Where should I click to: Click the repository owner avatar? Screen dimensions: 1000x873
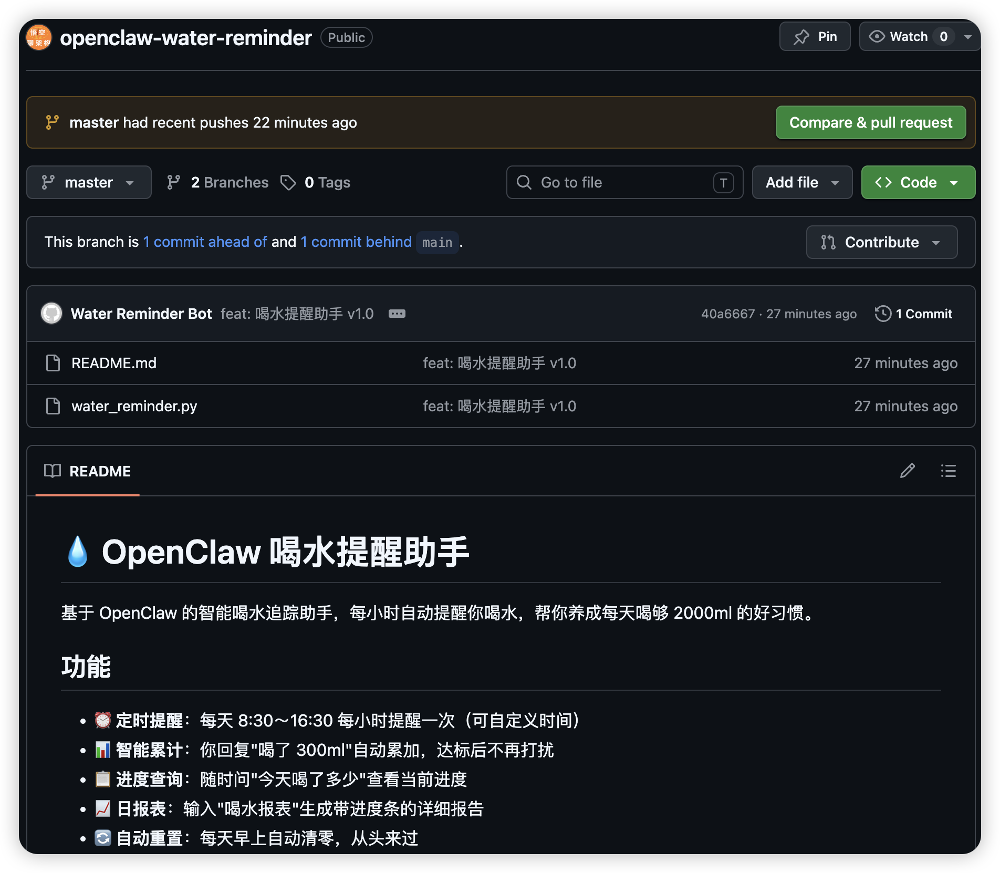click(39, 38)
